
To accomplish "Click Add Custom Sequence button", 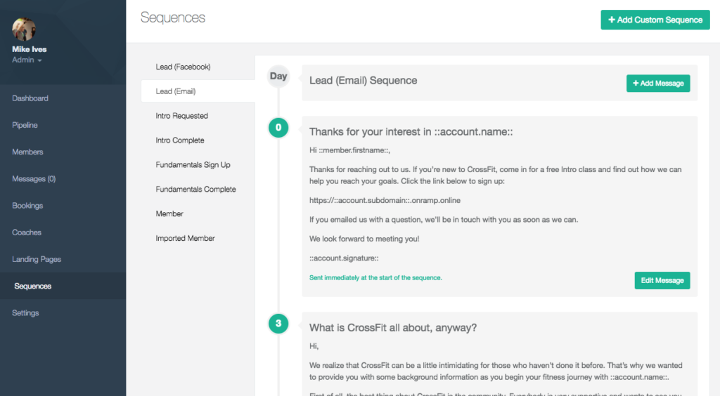I will (x=655, y=20).
